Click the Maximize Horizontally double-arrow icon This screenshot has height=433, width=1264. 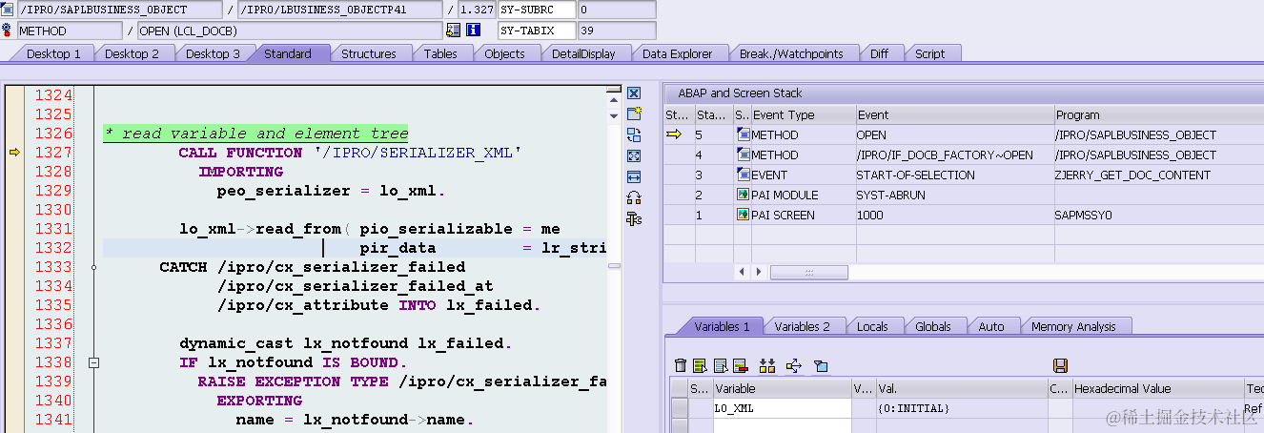(x=634, y=176)
